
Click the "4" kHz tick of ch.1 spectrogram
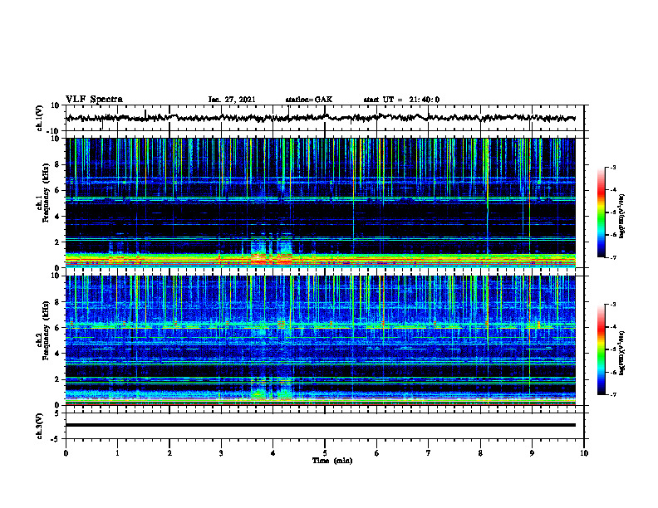[x=57, y=217]
